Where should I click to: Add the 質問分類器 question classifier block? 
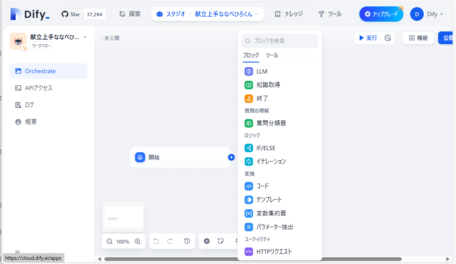tap(279, 123)
